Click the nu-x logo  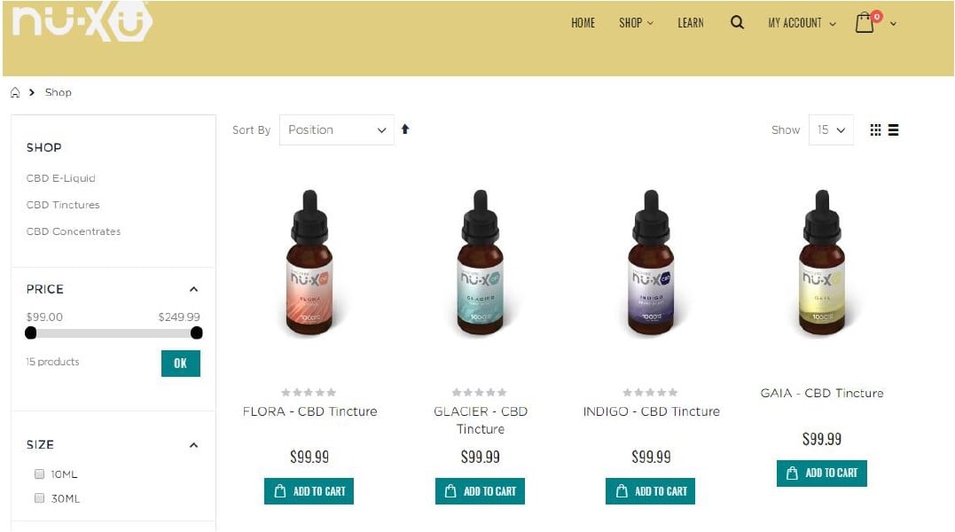click(82, 22)
